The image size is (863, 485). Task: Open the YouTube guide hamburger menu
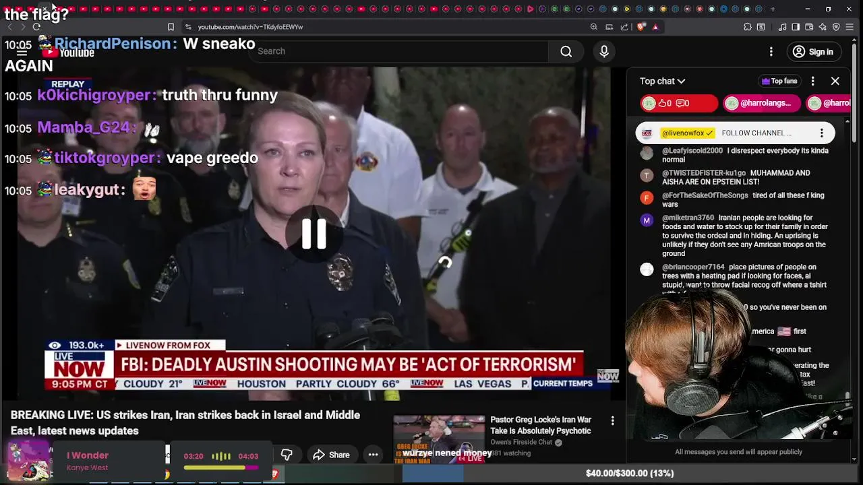click(22, 52)
